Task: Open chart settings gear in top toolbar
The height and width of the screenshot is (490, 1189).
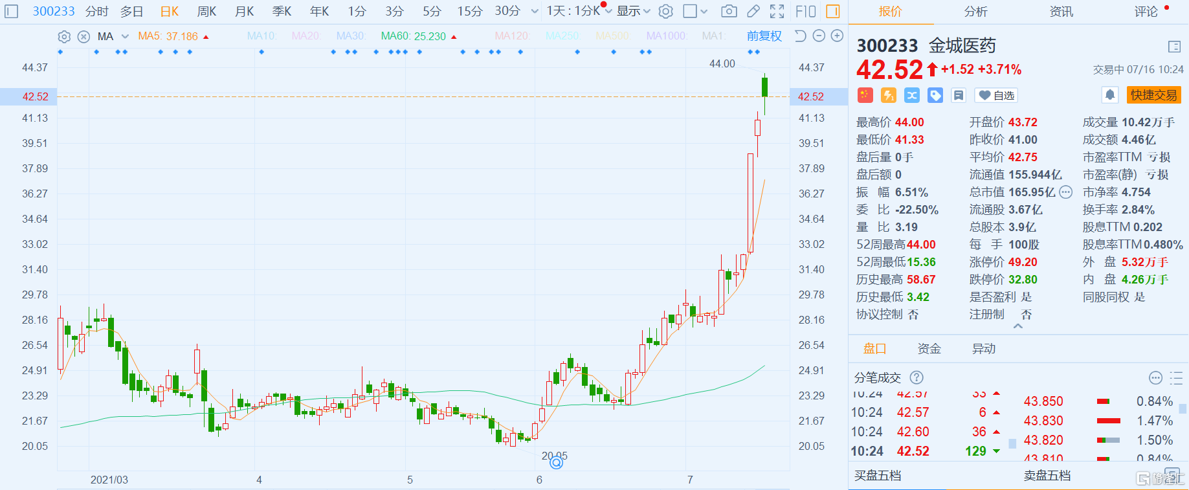Action: tap(665, 11)
